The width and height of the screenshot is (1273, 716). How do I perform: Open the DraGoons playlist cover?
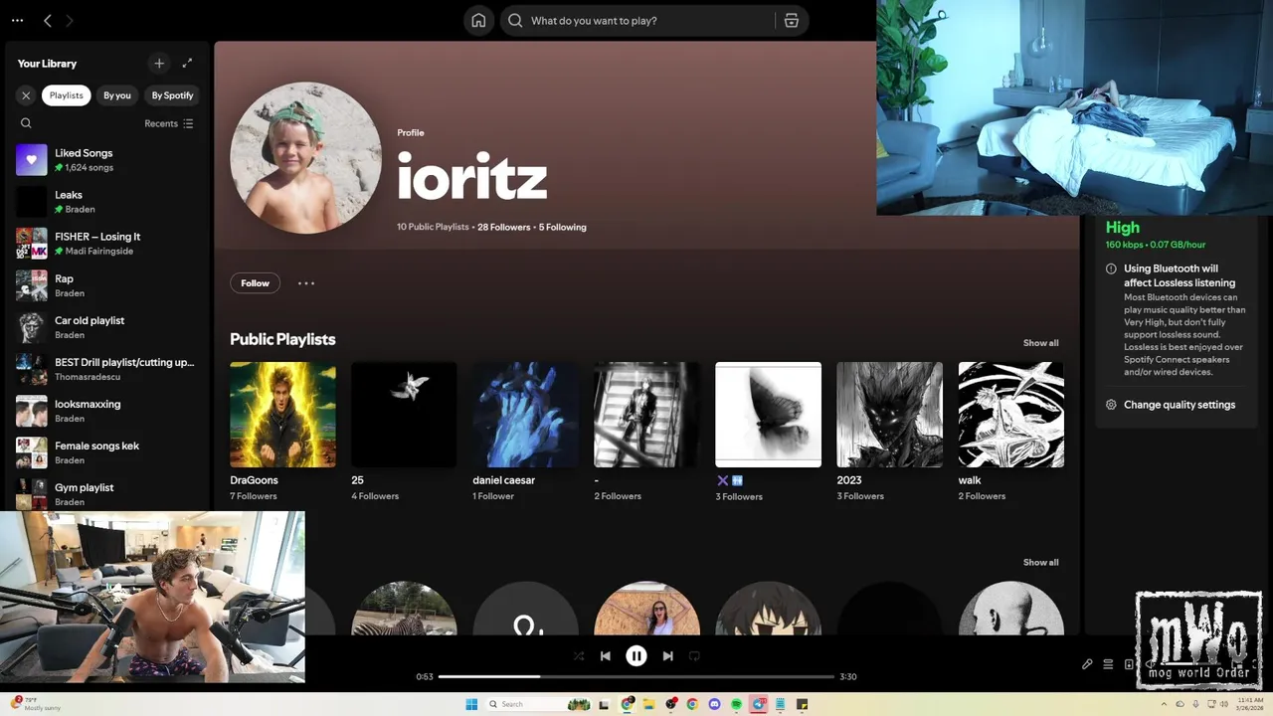point(282,415)
